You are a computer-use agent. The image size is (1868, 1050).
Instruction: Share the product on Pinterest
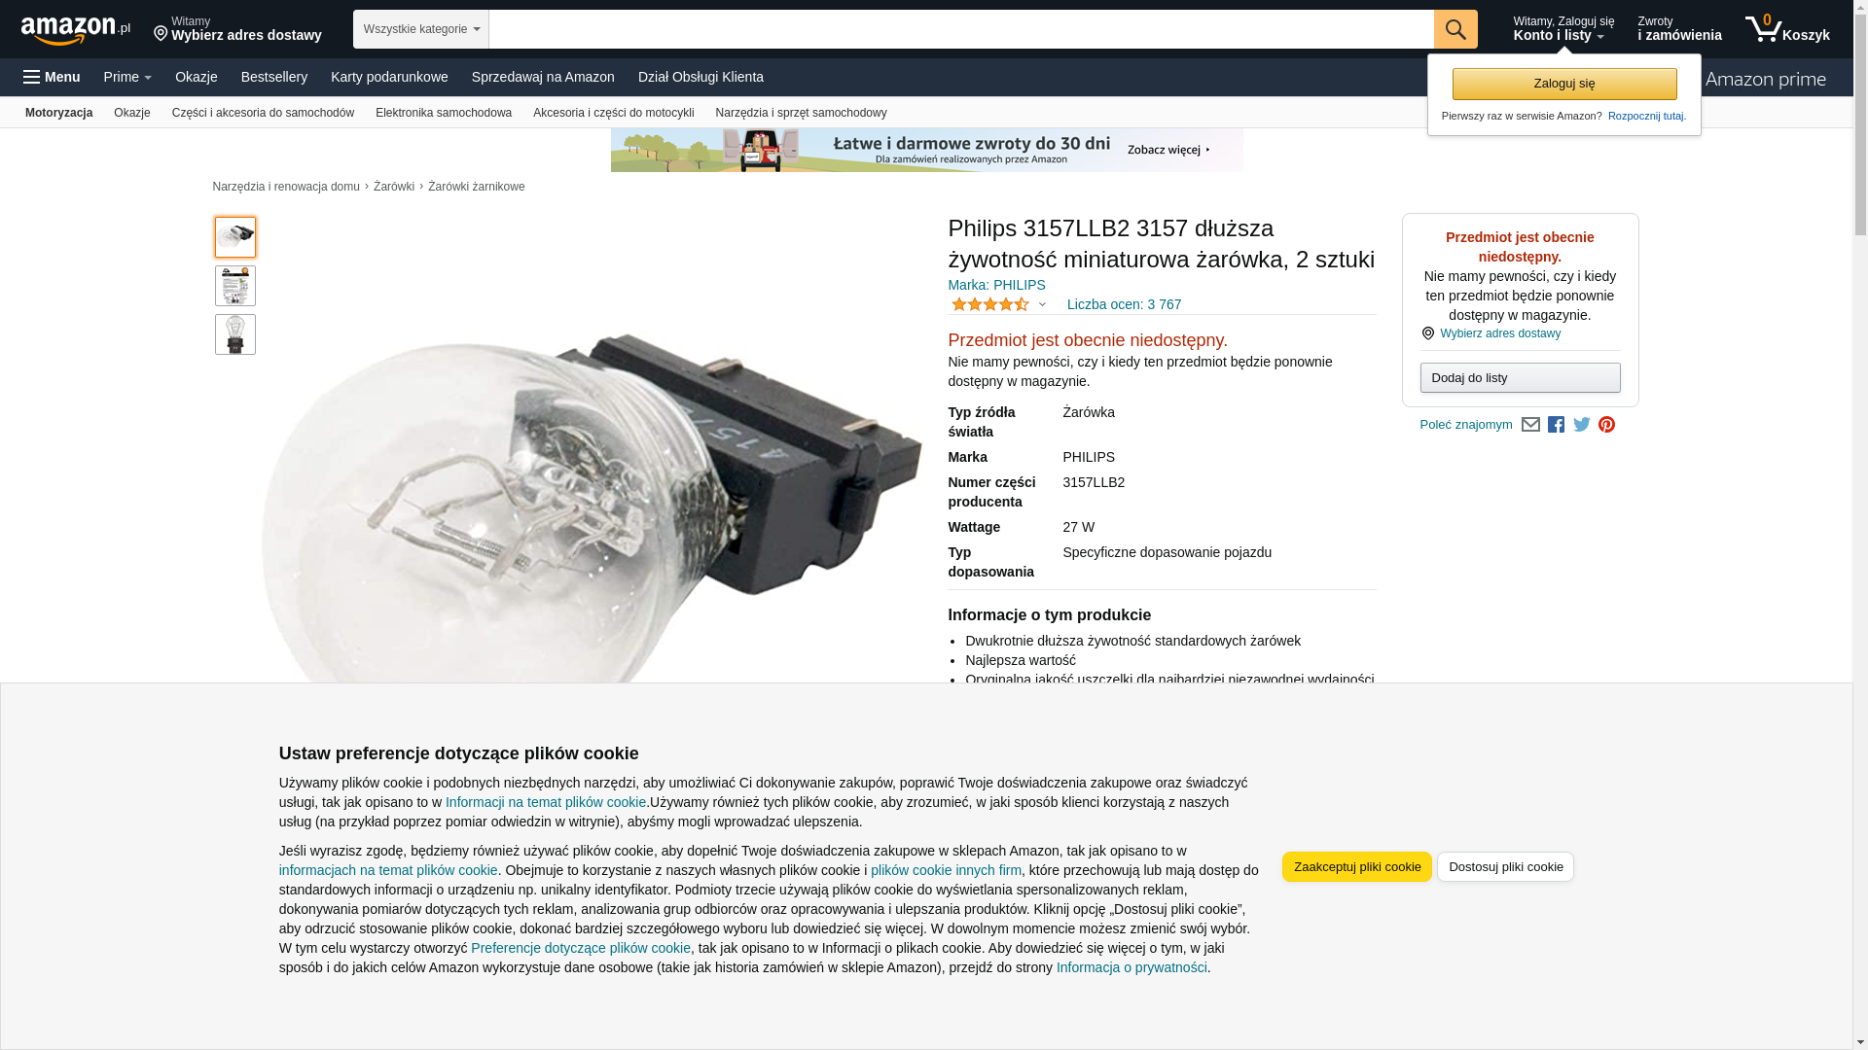1606,425
